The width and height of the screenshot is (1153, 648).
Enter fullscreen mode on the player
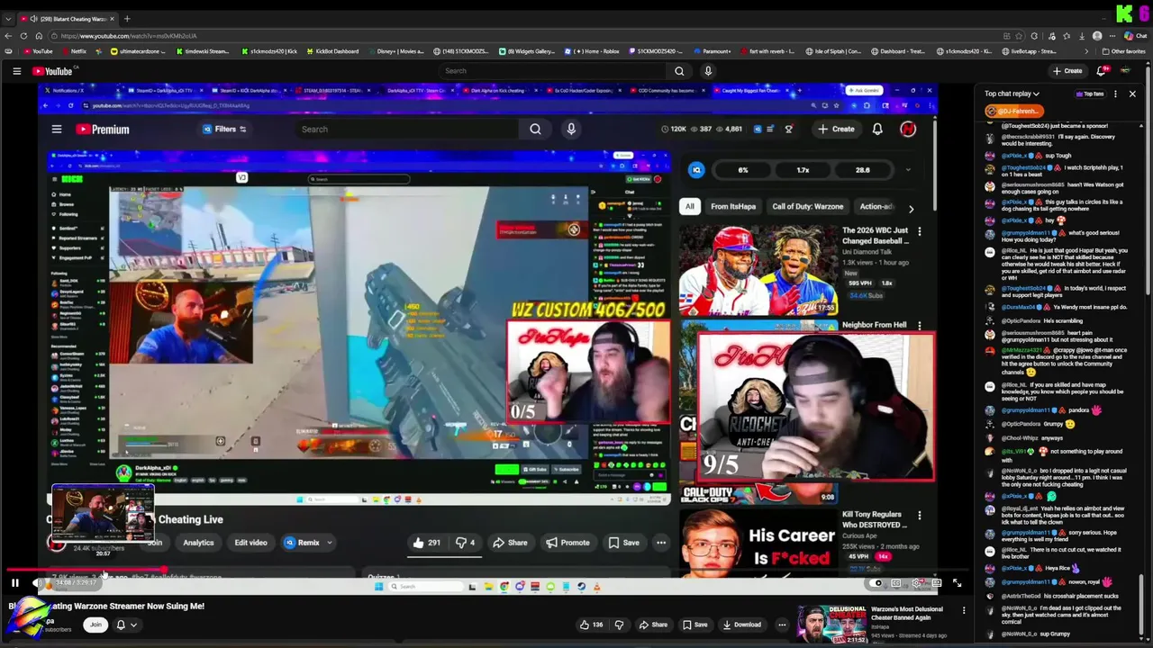pos(957,583)
